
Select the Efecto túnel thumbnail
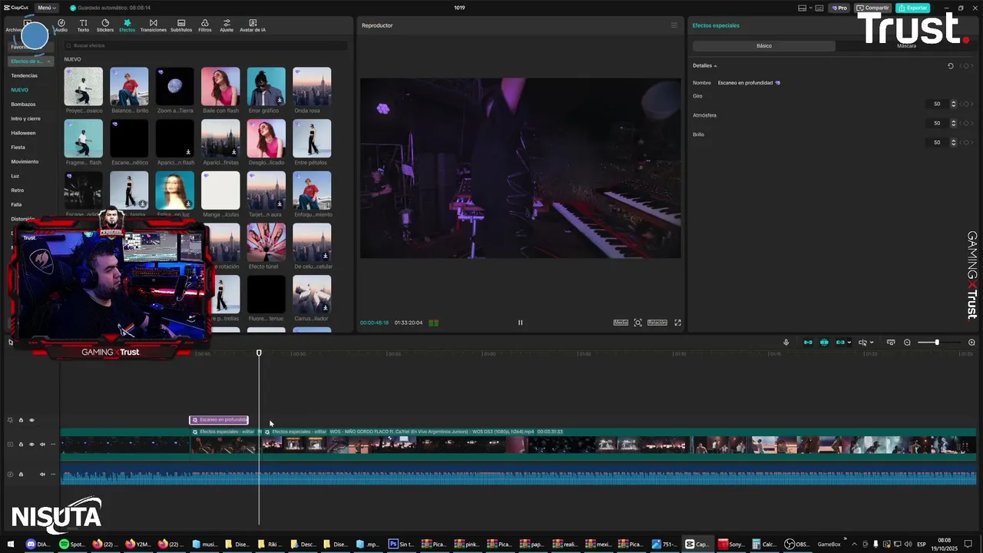[x=266, y=242]
